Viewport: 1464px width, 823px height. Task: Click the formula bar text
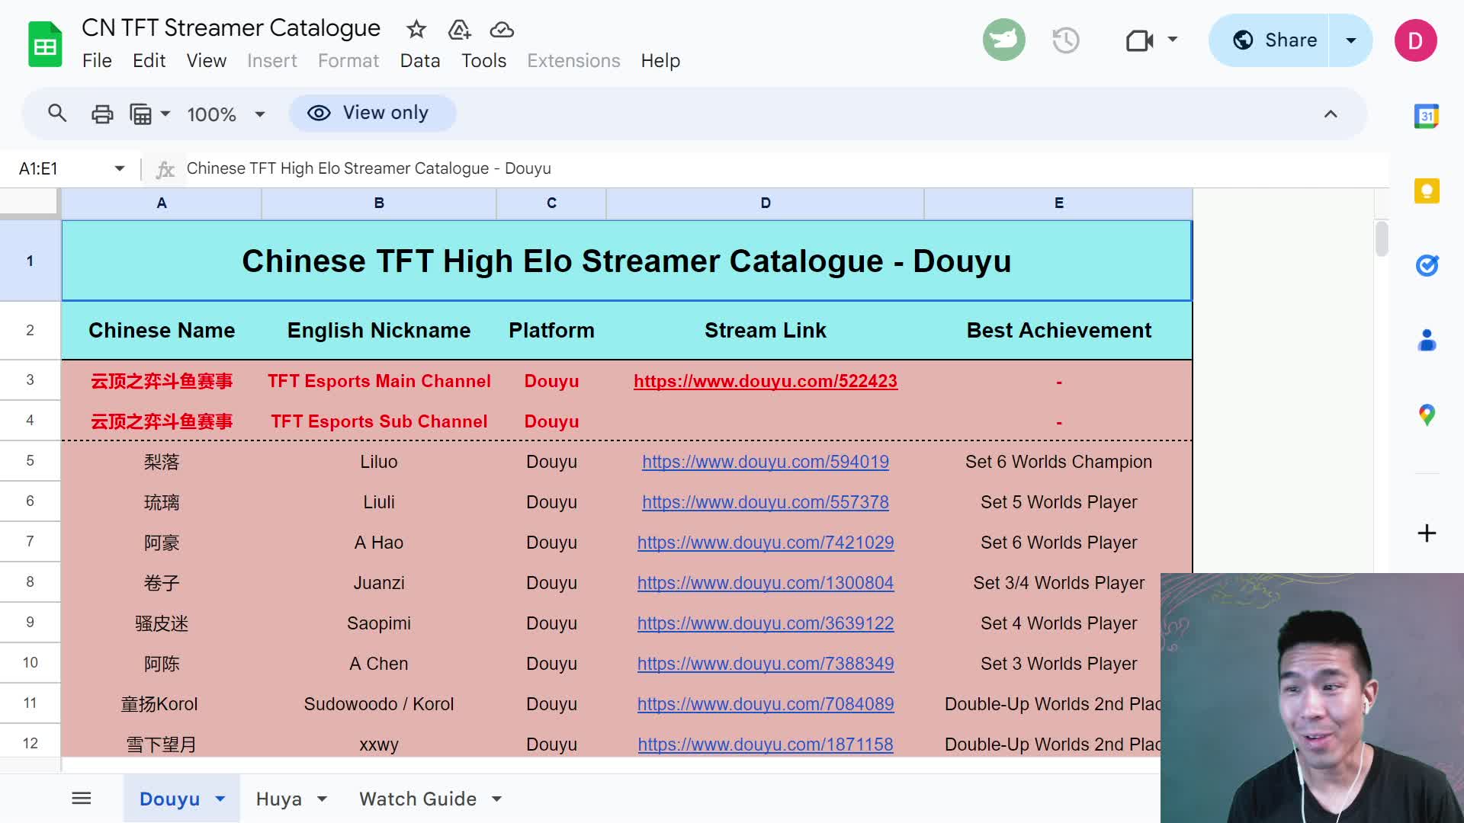(368, 168)
